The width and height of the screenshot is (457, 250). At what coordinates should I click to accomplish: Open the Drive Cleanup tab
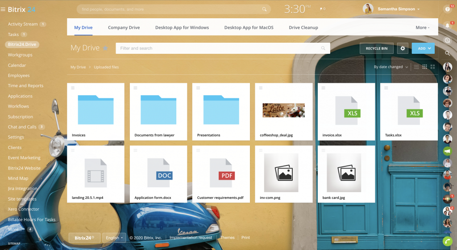pos(303,28)
